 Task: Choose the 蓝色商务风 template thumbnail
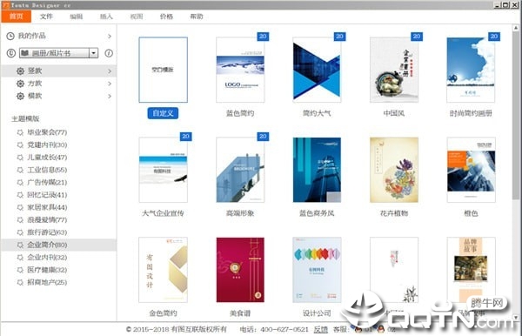(x=317, y=170)
